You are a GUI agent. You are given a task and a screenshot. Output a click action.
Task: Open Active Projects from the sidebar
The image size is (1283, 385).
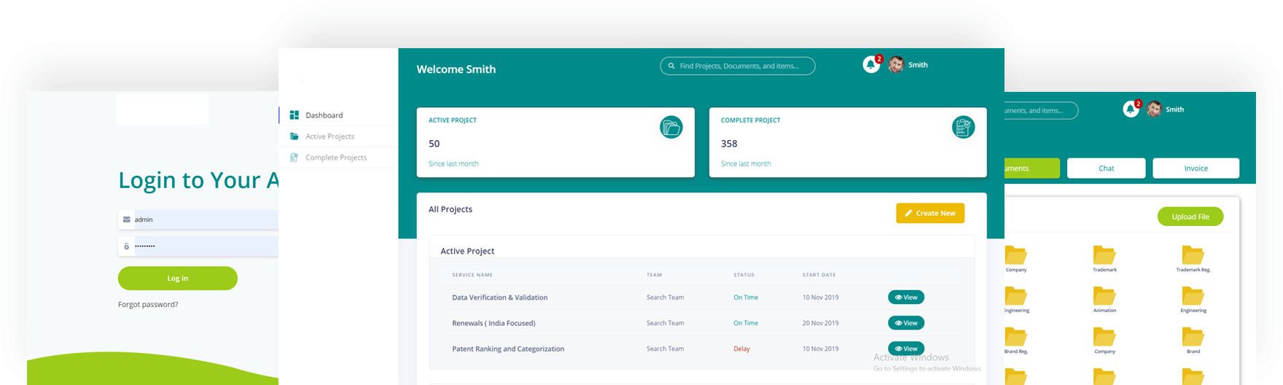point(329,136)
